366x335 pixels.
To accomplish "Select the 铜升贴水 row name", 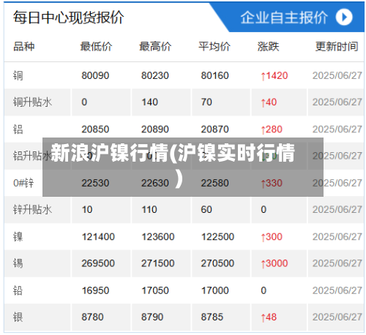I will 33,102.
